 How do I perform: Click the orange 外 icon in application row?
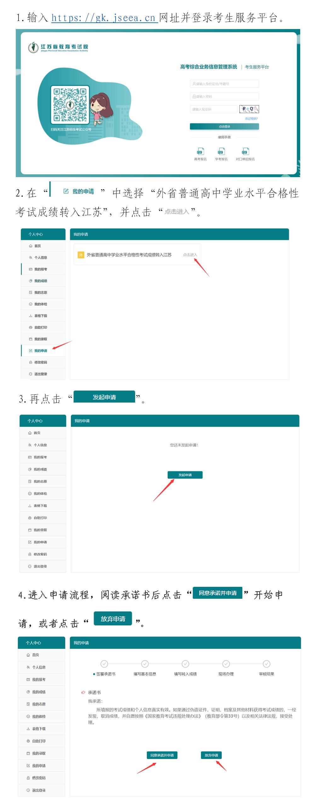click(x=81, y=255)
